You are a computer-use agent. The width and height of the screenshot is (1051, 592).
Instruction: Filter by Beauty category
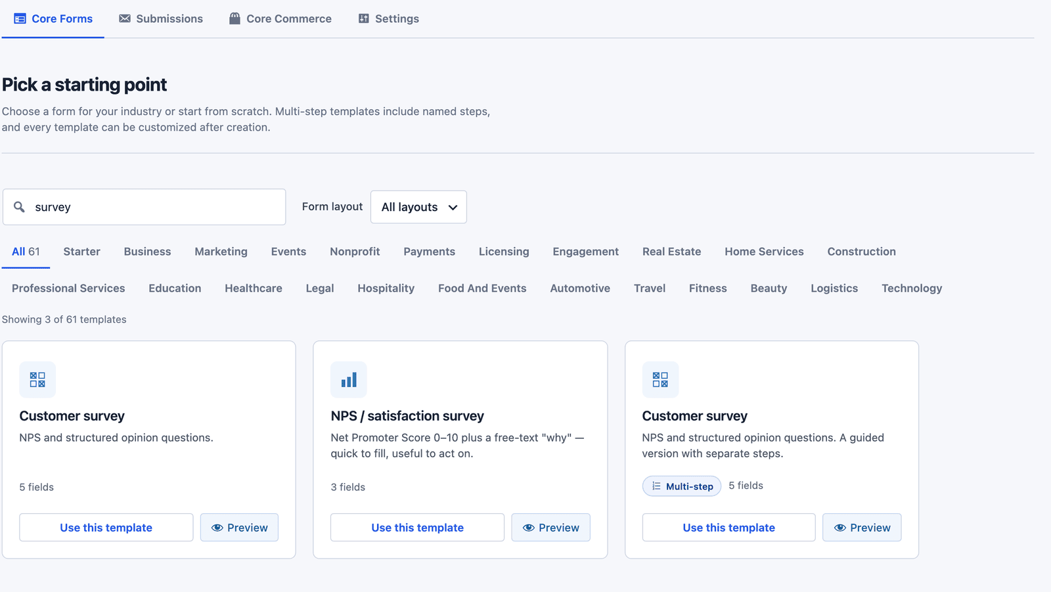769,288
